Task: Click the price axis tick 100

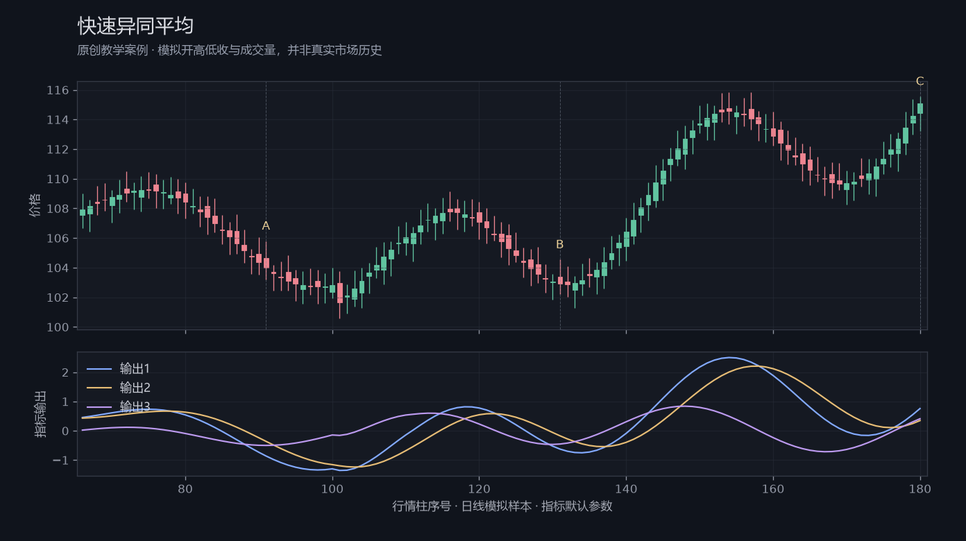Action: click(x=58, y=327)
